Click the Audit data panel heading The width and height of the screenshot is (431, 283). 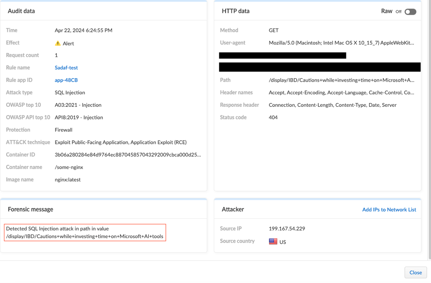21,11
